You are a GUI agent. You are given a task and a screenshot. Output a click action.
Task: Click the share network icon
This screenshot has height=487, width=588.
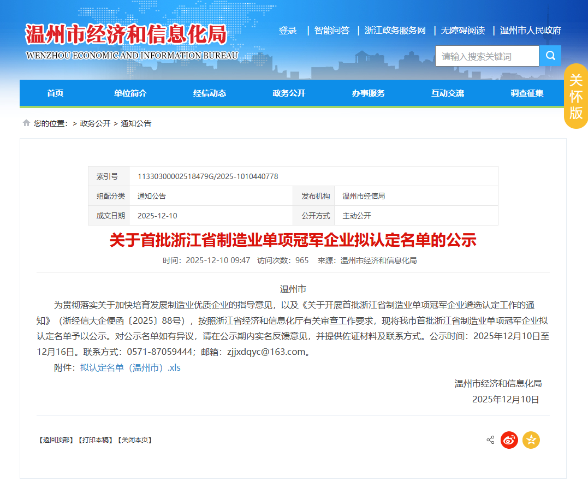click(490, 440)
